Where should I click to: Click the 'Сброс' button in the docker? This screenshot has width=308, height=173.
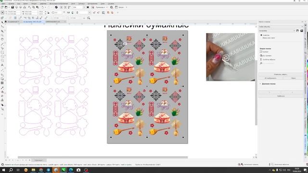(x=293, y=78)
